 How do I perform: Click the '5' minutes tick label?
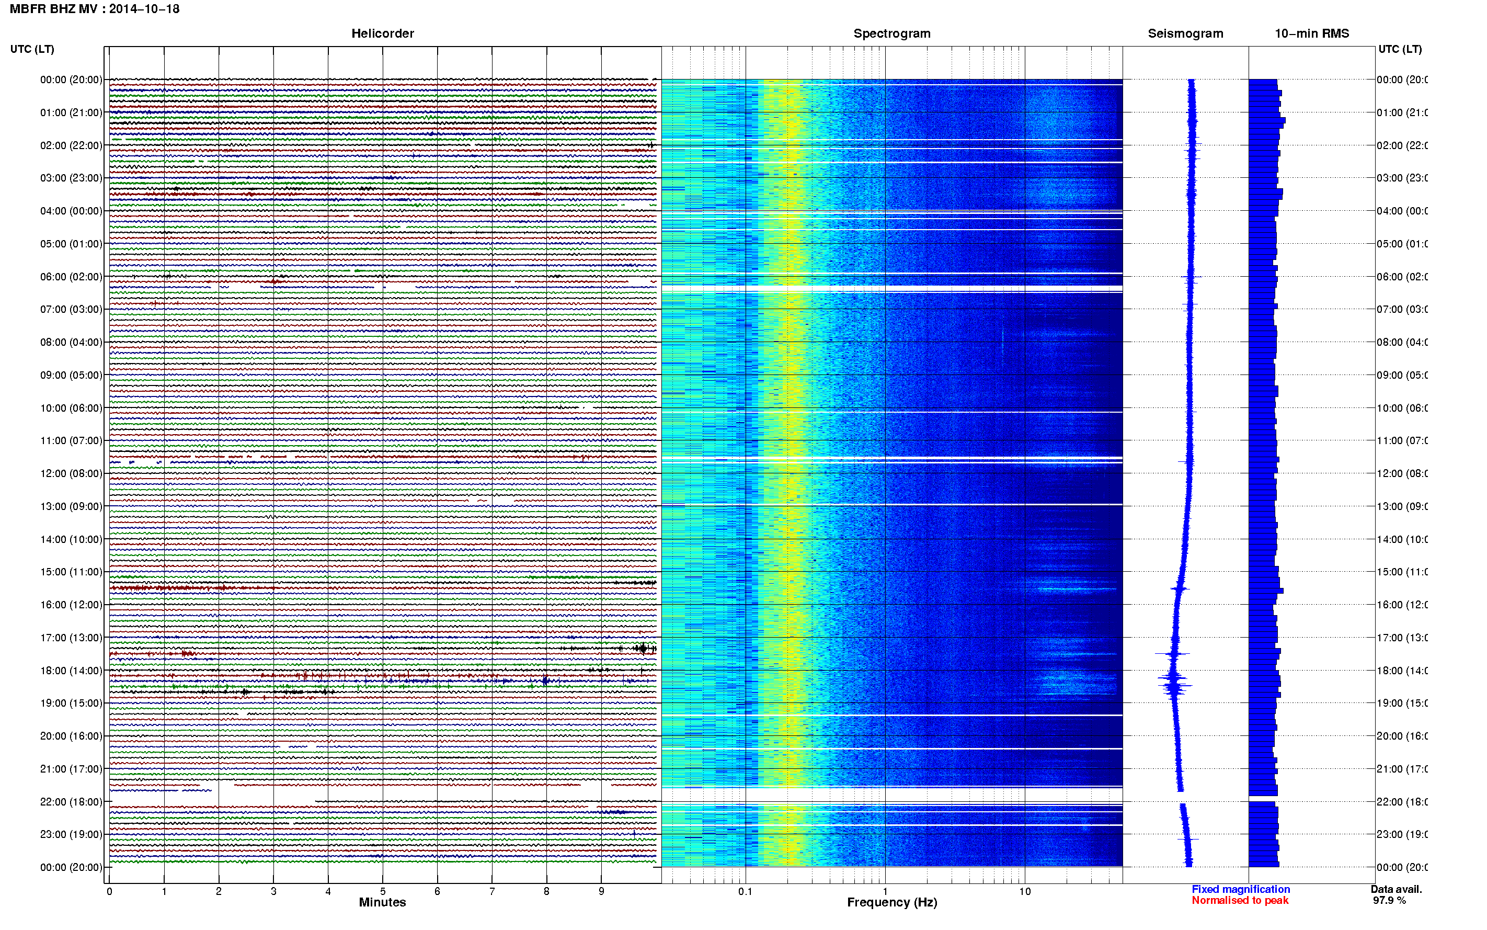[x=382, y=891]
